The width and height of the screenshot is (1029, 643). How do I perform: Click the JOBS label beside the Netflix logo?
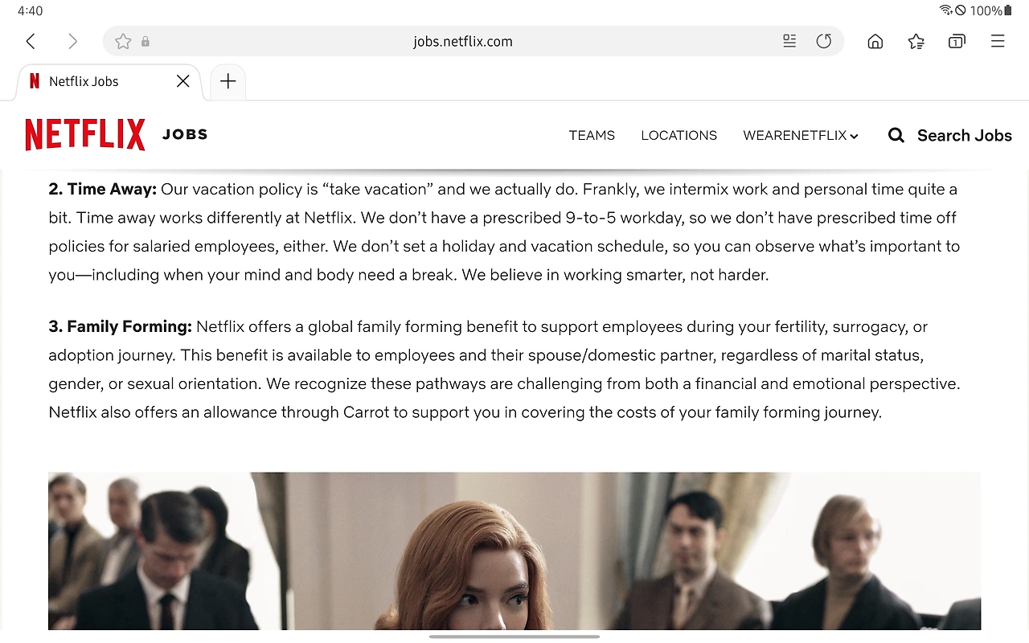pyautogui.click(x=185, y=135)
